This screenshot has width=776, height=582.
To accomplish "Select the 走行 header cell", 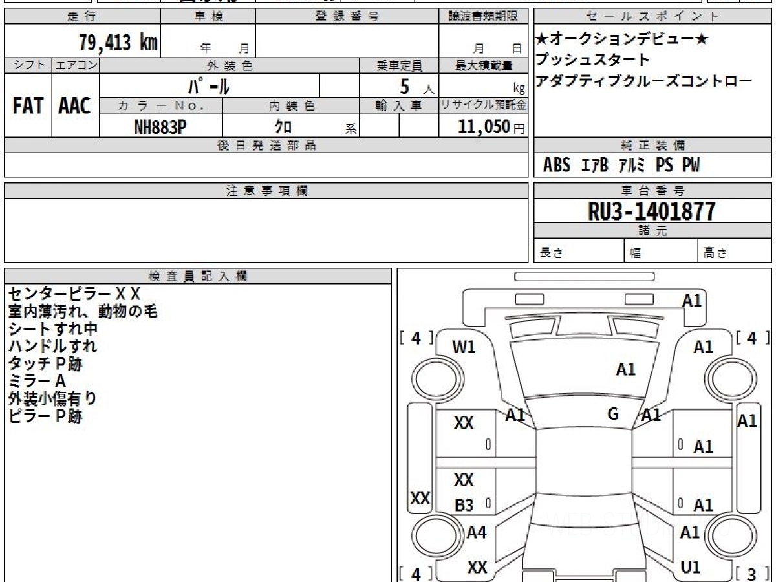I will pyautogui.click(x=81, y=17).
